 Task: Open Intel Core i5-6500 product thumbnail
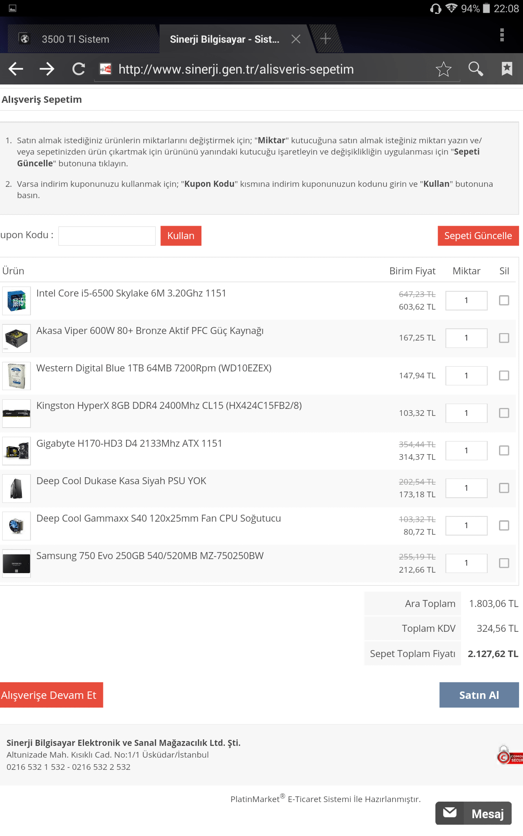point(17,301)
